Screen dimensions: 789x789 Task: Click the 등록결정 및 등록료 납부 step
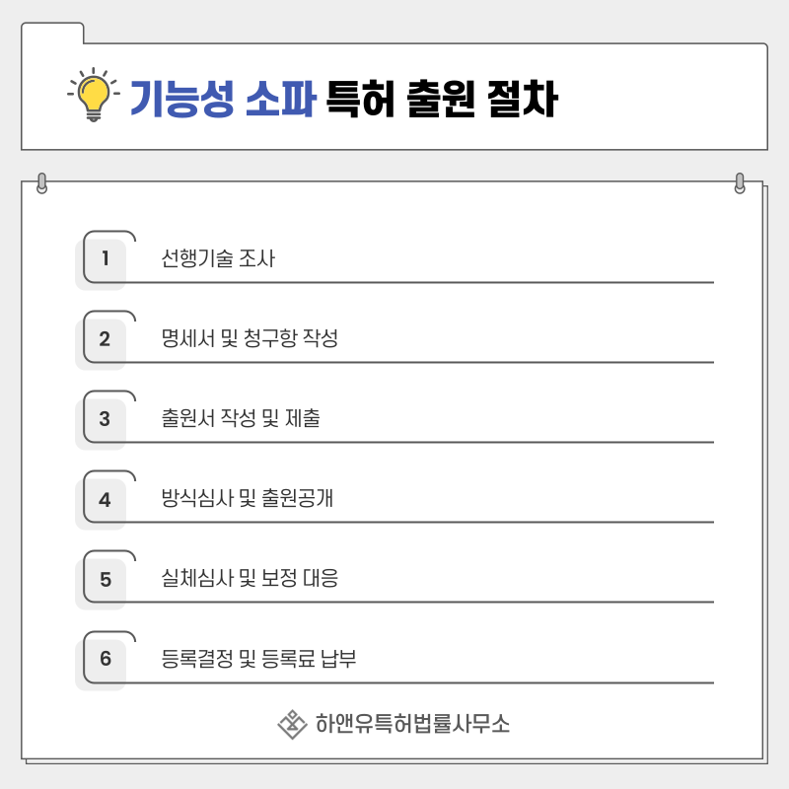tap(258, 659)
